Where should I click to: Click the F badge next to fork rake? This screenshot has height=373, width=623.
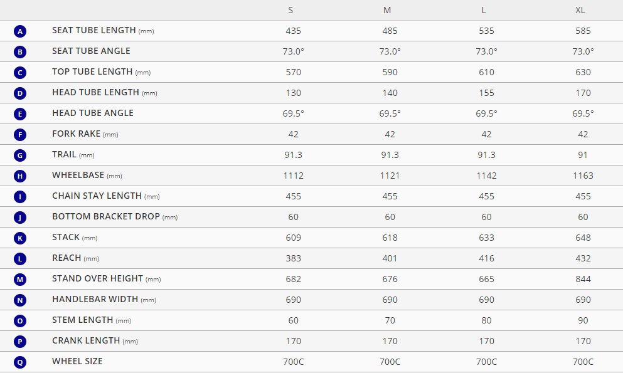point(20,135)
